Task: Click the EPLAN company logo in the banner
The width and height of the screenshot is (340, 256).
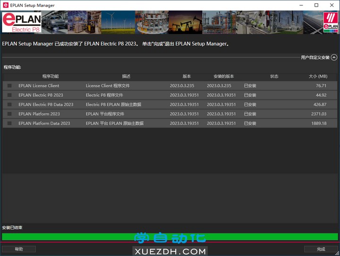Action: 331,22
